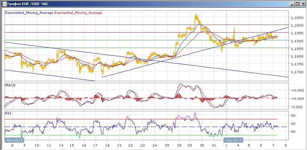Click the График EUR/USD ЧАС window title
The height and width of the screenshot is (150, 307).
click(x=27, y=4)
